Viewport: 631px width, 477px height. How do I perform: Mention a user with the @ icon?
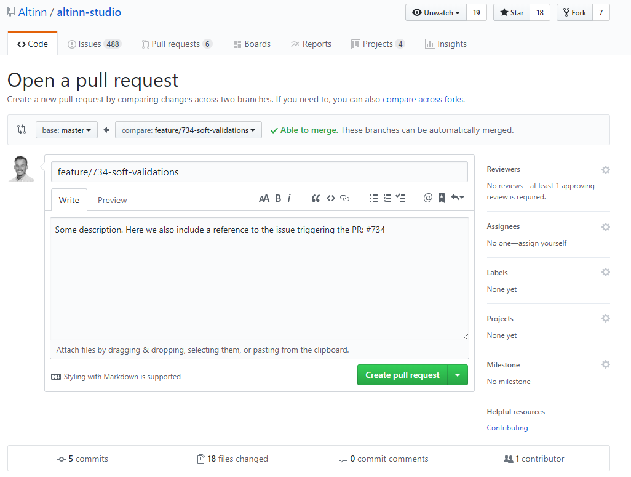click(428, 198)
